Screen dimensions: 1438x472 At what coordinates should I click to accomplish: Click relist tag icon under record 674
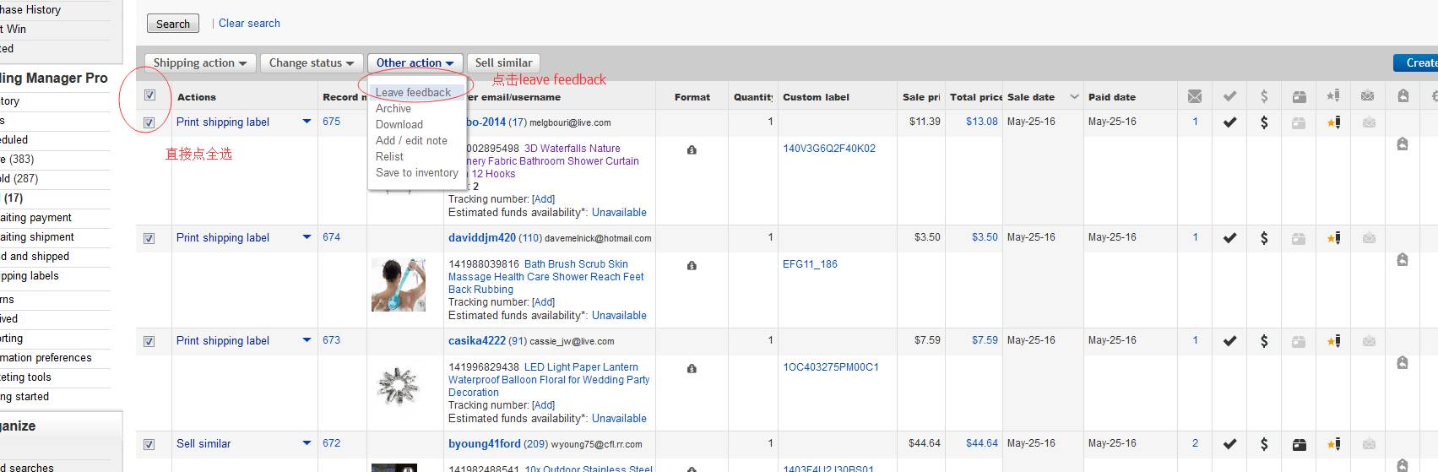pyautogui.click(x=1403, y=260)
